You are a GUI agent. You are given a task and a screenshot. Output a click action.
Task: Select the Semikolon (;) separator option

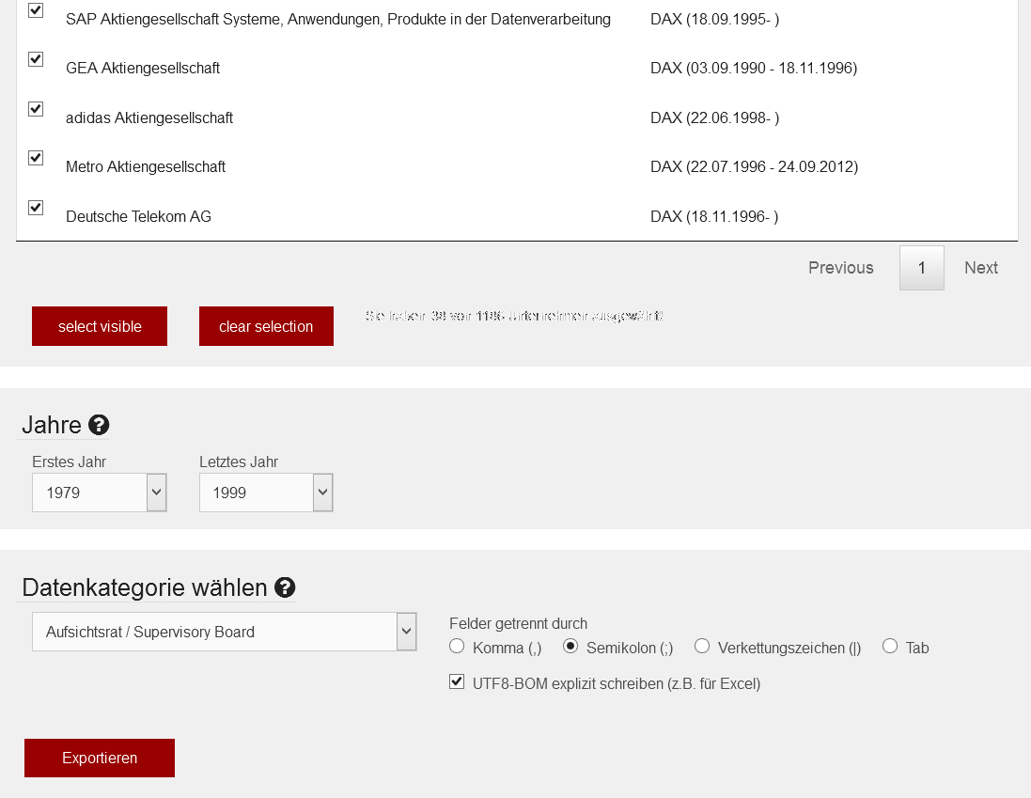[x=570, y=646]
